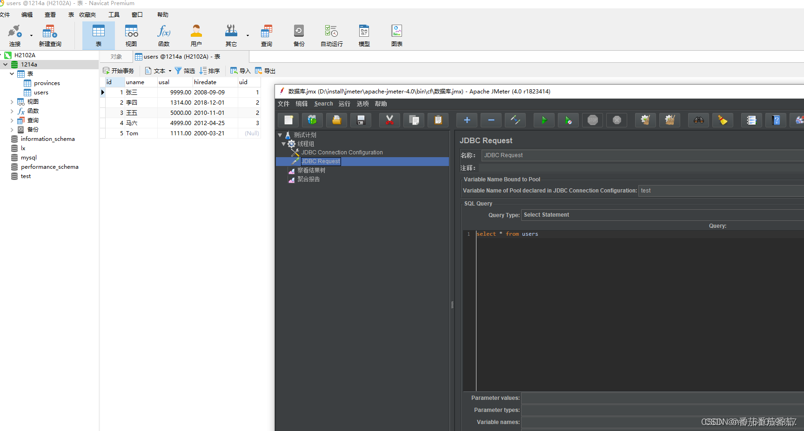This screenshot has height=431, width=804.
Task: Click the JMeter Shutdown X icon
Action: (x=617, y=120)
